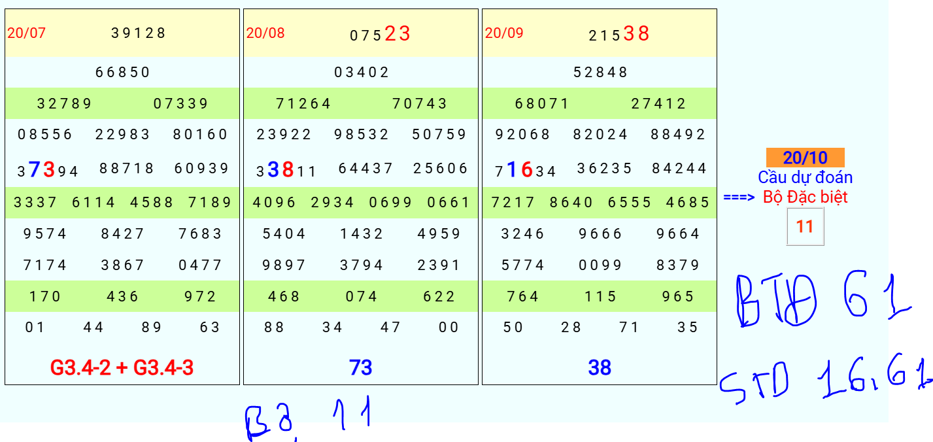Select the number 88492

click(678, 134)
